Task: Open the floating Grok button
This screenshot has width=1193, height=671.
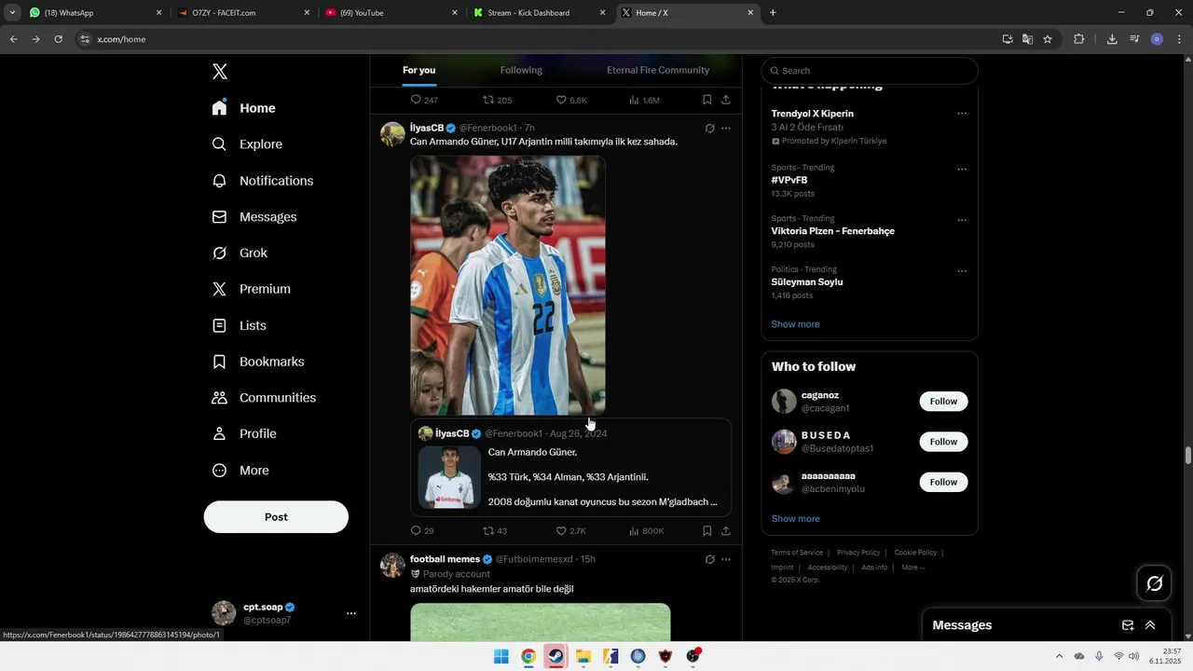Action: (1155, 583)
